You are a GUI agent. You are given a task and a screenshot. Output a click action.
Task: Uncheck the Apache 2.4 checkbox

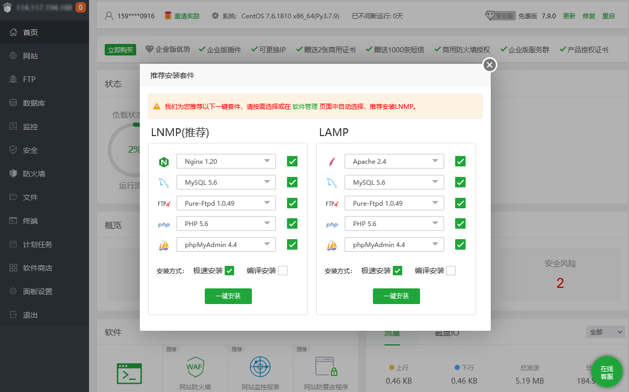pos(460,161)
